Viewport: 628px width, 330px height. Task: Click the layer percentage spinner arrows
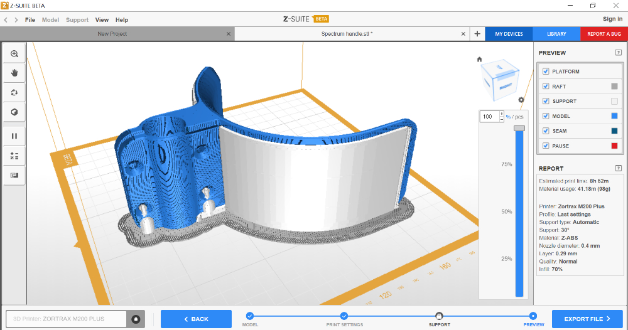pyautogui.click(x=501, y=117)
